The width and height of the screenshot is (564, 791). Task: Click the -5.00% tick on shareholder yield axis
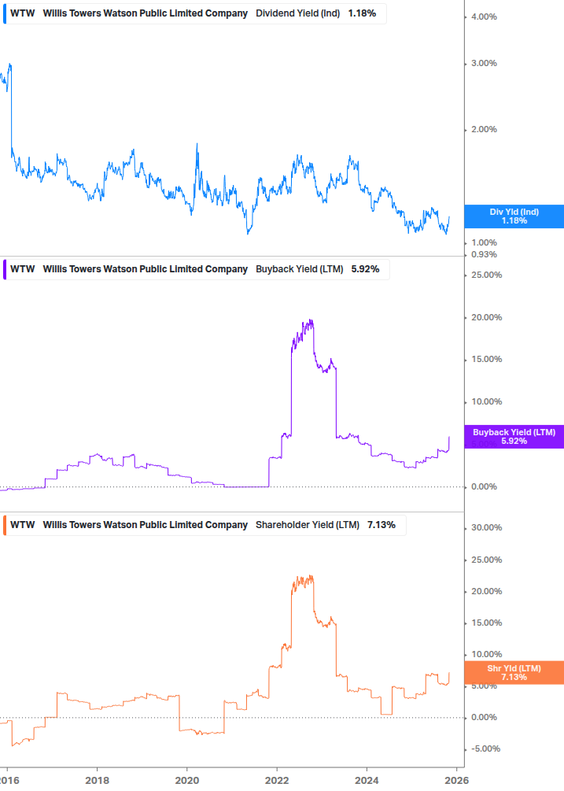486,748
